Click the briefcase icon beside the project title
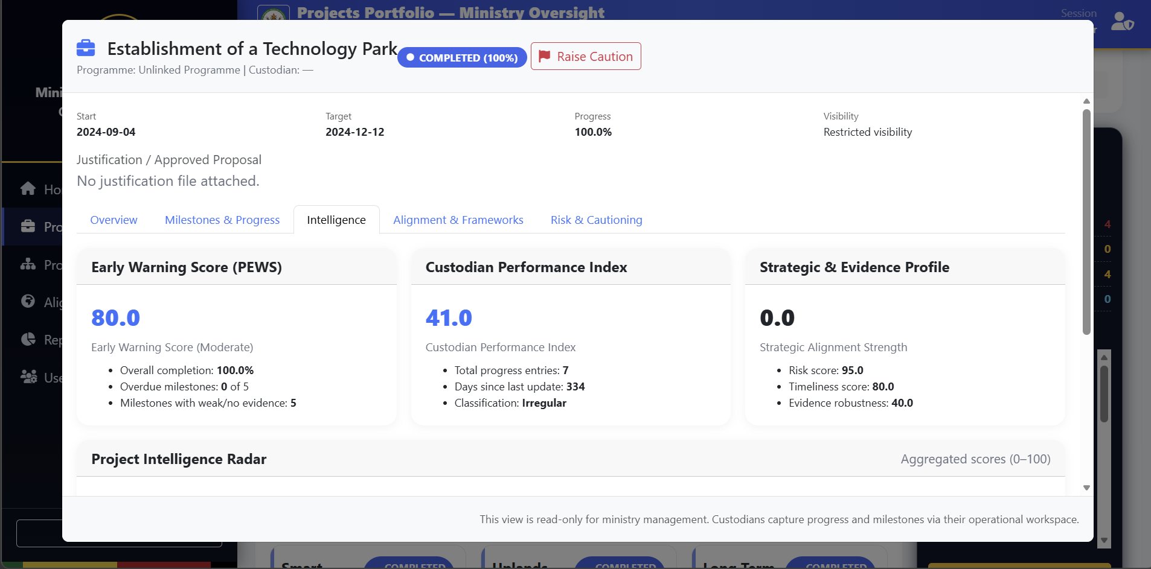This screenshot has height=569, width=1151. point(86,48)
